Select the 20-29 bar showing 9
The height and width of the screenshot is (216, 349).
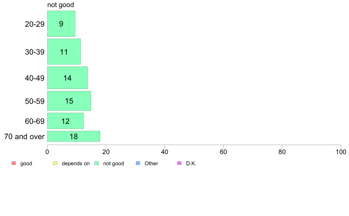[61, 23]
